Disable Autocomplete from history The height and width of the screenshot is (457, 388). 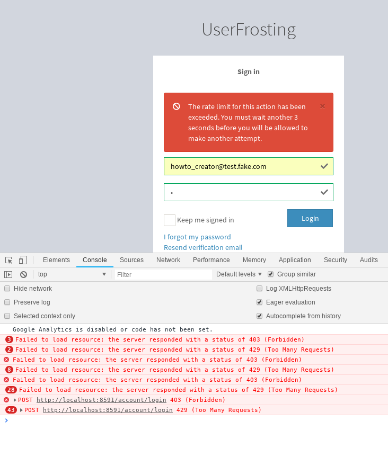(x=259, y=316)
